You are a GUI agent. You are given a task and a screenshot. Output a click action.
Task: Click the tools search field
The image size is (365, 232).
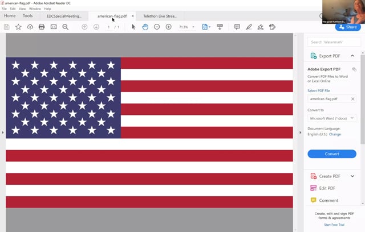334,42
